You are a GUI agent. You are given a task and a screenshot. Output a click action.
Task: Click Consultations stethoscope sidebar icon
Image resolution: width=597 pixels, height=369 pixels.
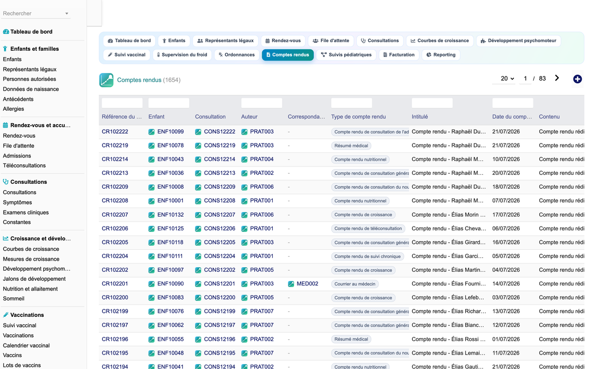[x=5, y=182]
